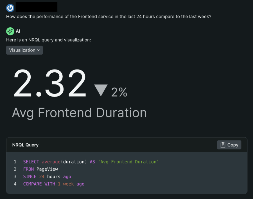
Task: Click the AI response intro text
Action: click(49, 40)
